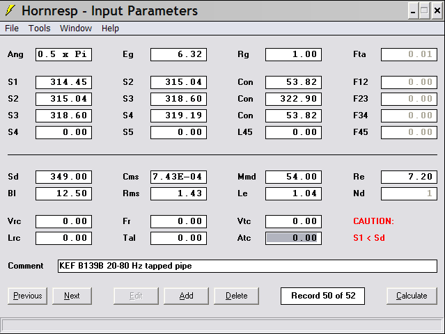Select the L45 field
This screenshot has width=445, height=334.
293,132
